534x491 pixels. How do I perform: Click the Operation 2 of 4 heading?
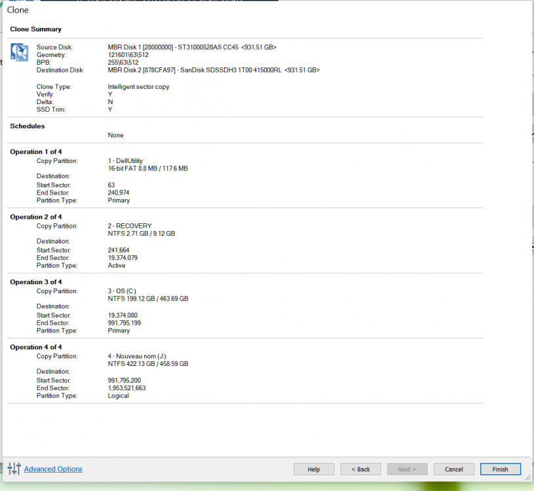(x=36, y=217)
